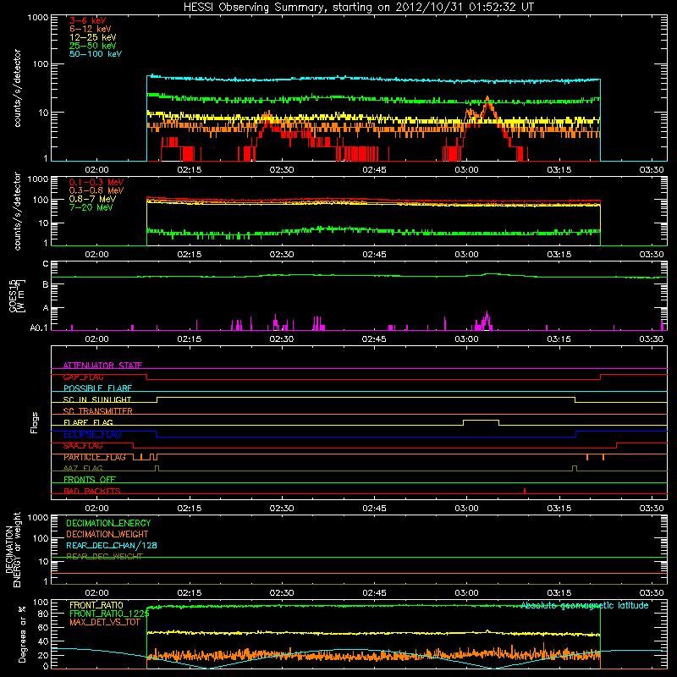Click the 0.8-7 MeV legend label

(x=92, y=199)
